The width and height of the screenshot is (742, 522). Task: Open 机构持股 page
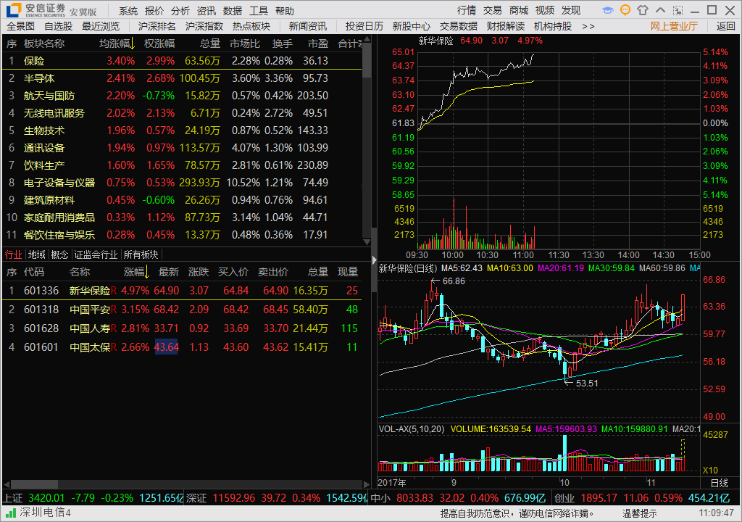(x=553, y=27)
